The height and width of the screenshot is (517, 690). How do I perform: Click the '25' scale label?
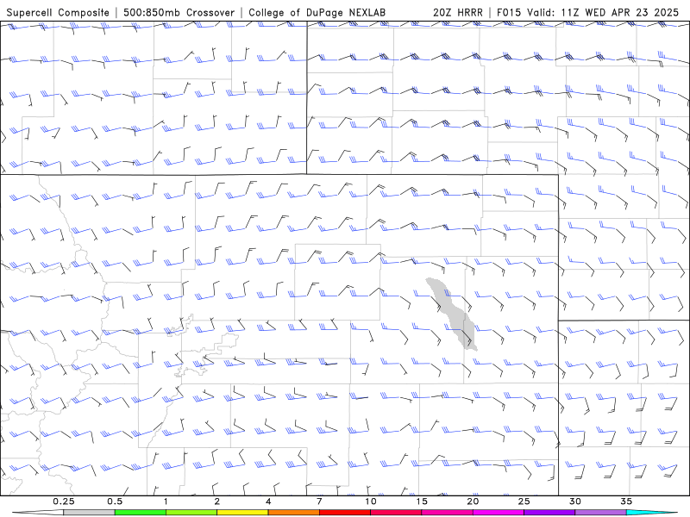524,501
